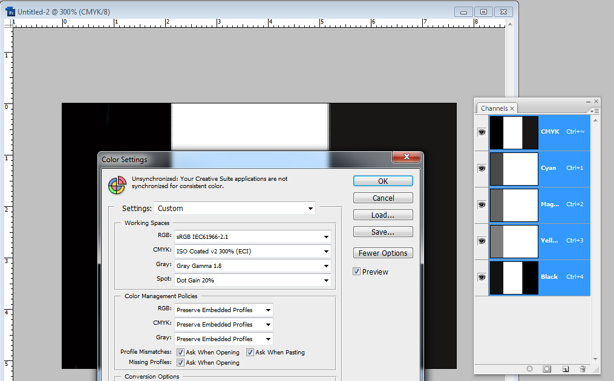Load channel as selection icon
Image resolution: width=614 pixels, height=381 pixels.
point(529,369)
